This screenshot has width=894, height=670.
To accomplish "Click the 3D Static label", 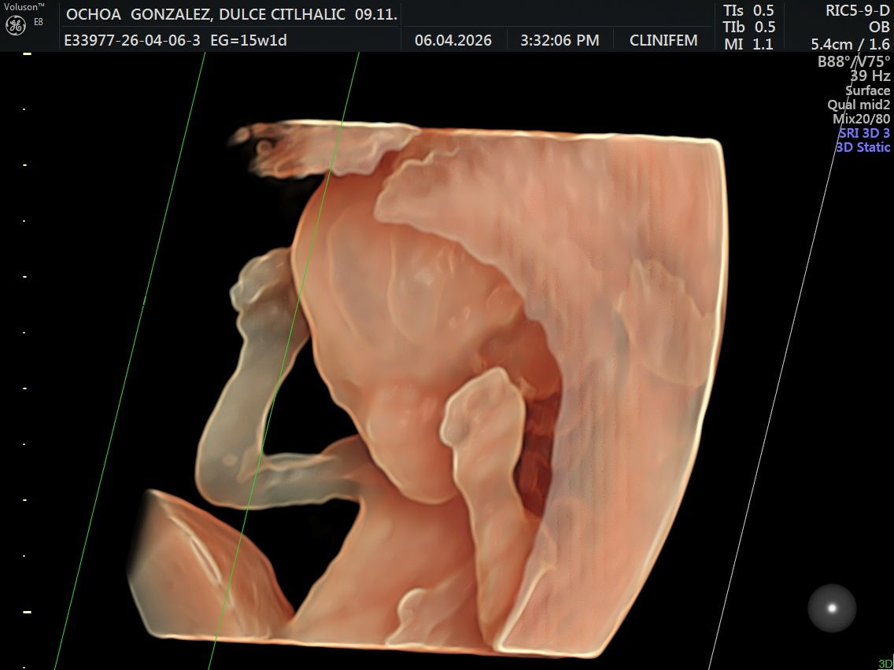I will [x=863, y=147].
